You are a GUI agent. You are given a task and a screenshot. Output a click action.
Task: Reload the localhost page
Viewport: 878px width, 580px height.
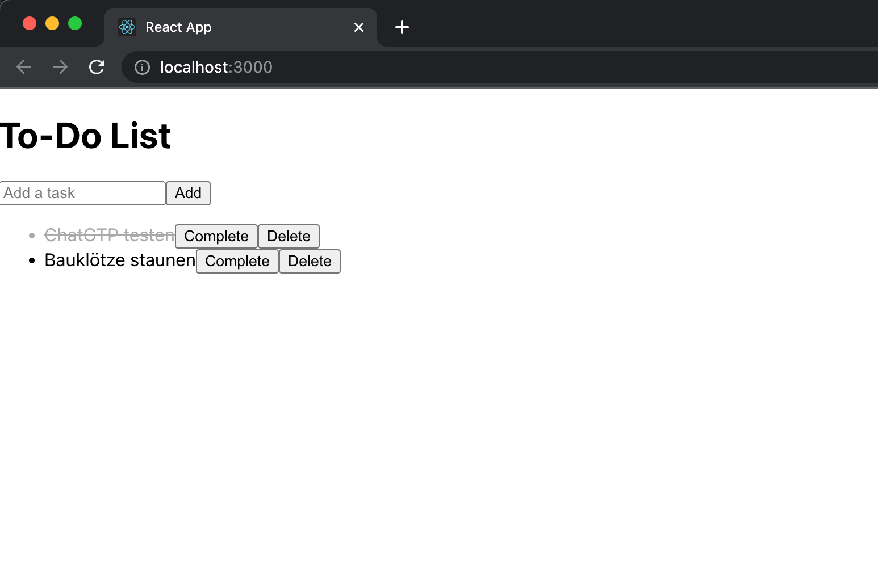click(x=97, y=67)
